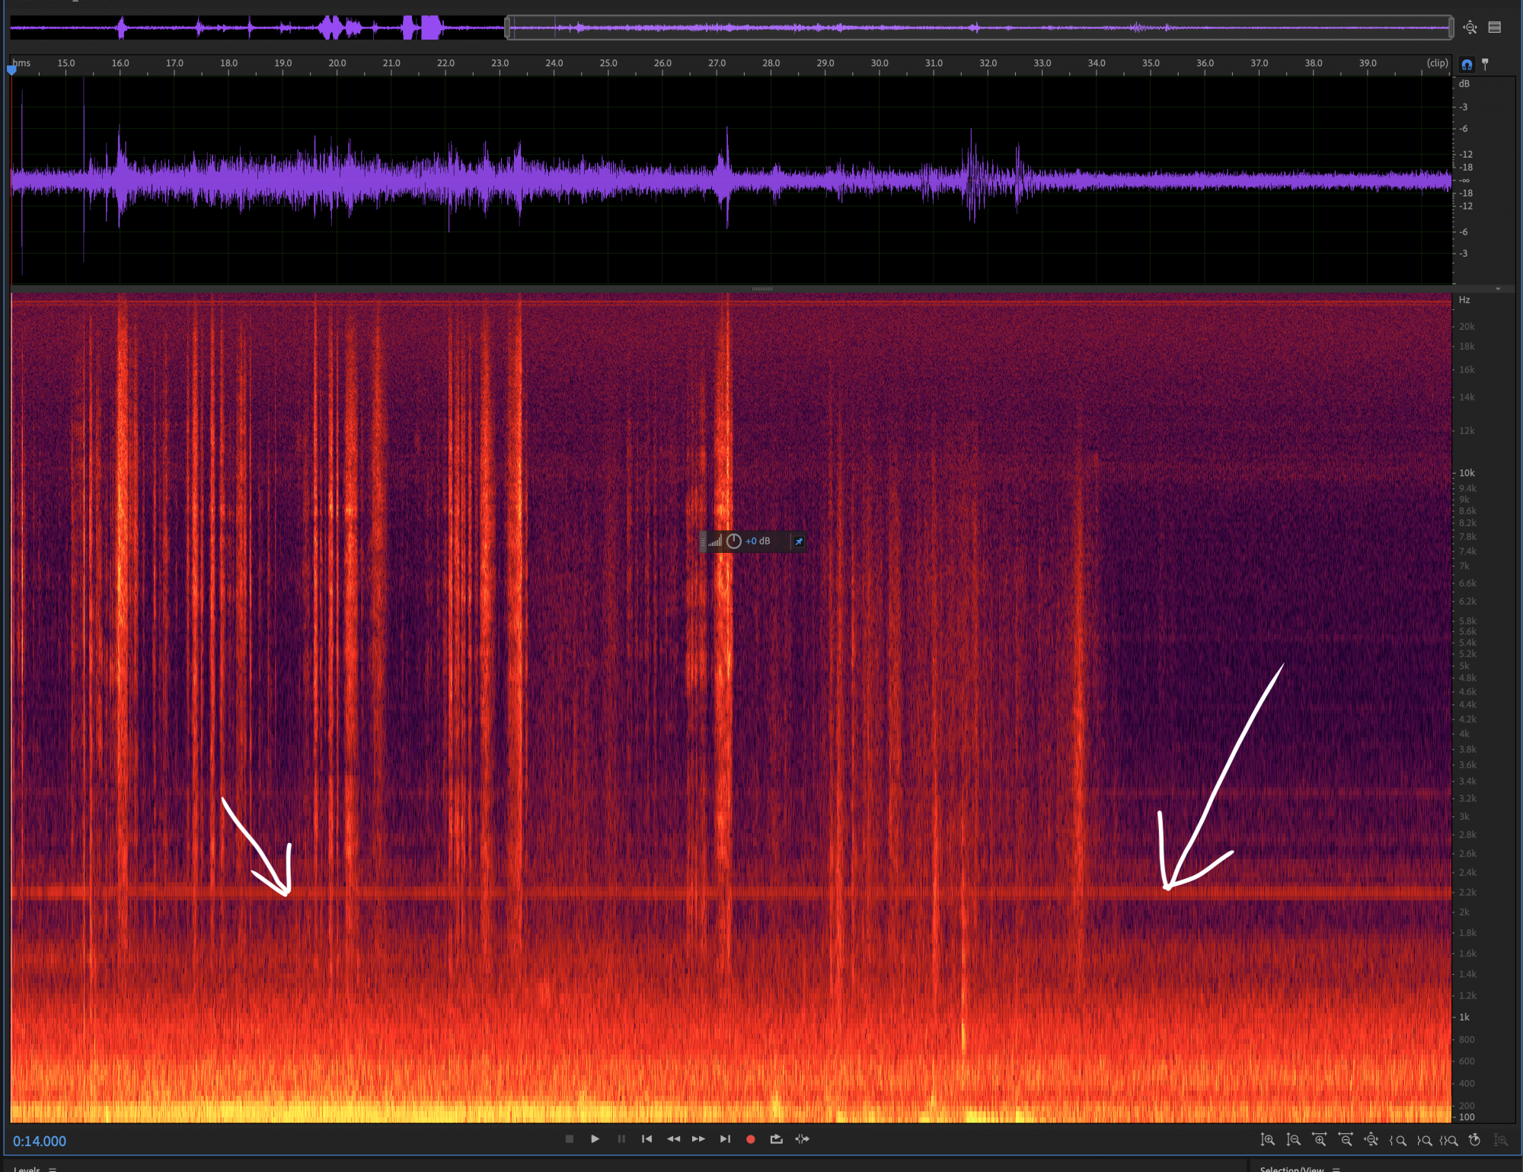Toggle Skip Selection icon in transport
Viewport: 1523px width, 1172px height.
tap(802, 1139)
